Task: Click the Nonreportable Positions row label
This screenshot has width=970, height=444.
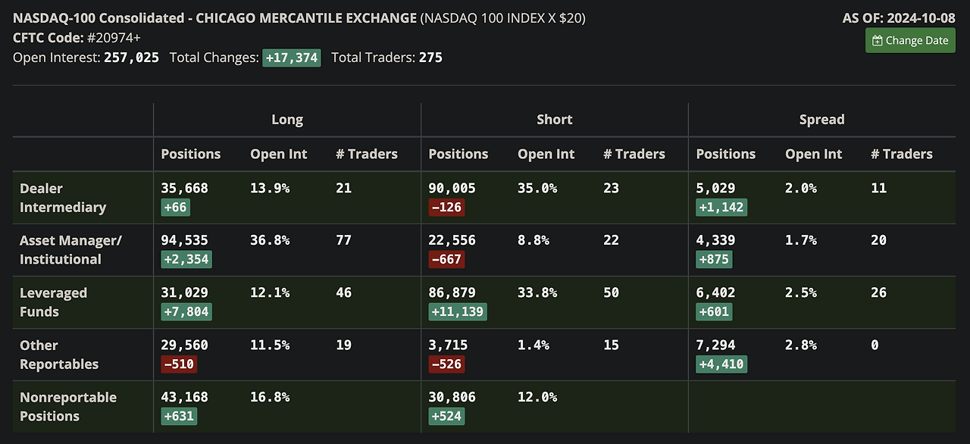Action: pos(68,407)
